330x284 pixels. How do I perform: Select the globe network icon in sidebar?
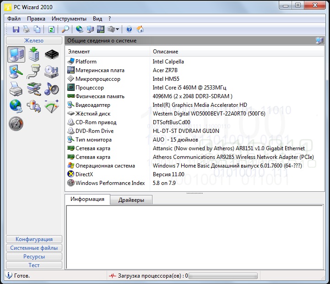16,105
